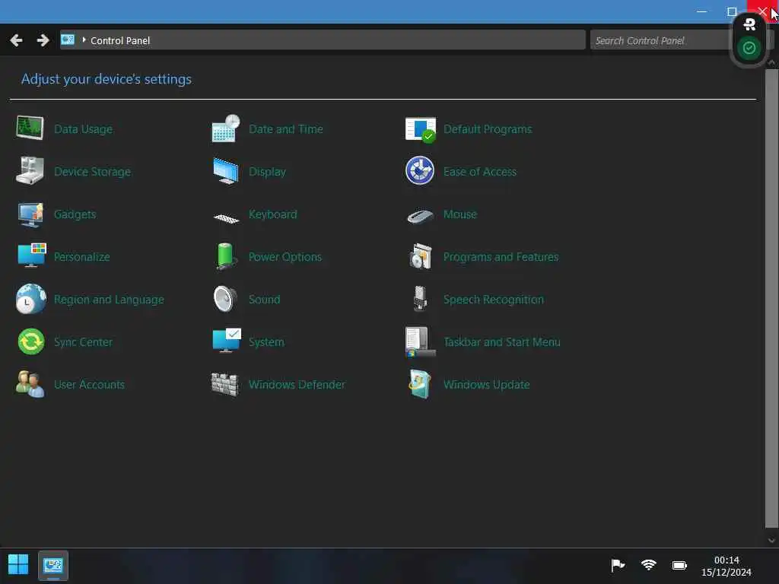Click the Sync Center green icon

pos(30,341)
